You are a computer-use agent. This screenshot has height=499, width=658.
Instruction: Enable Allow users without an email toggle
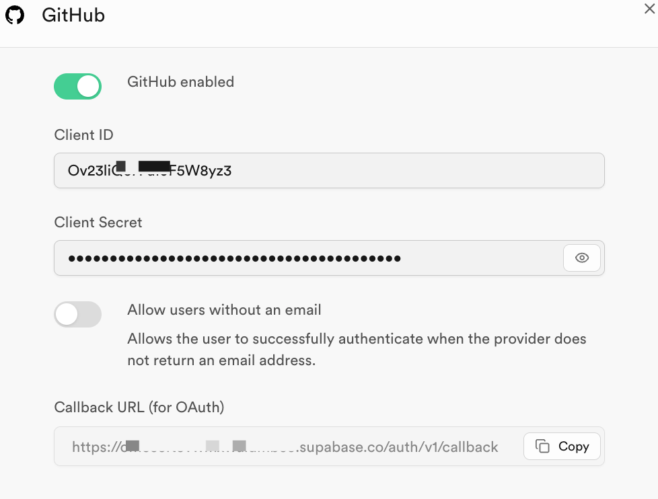[x=77, y=314]
